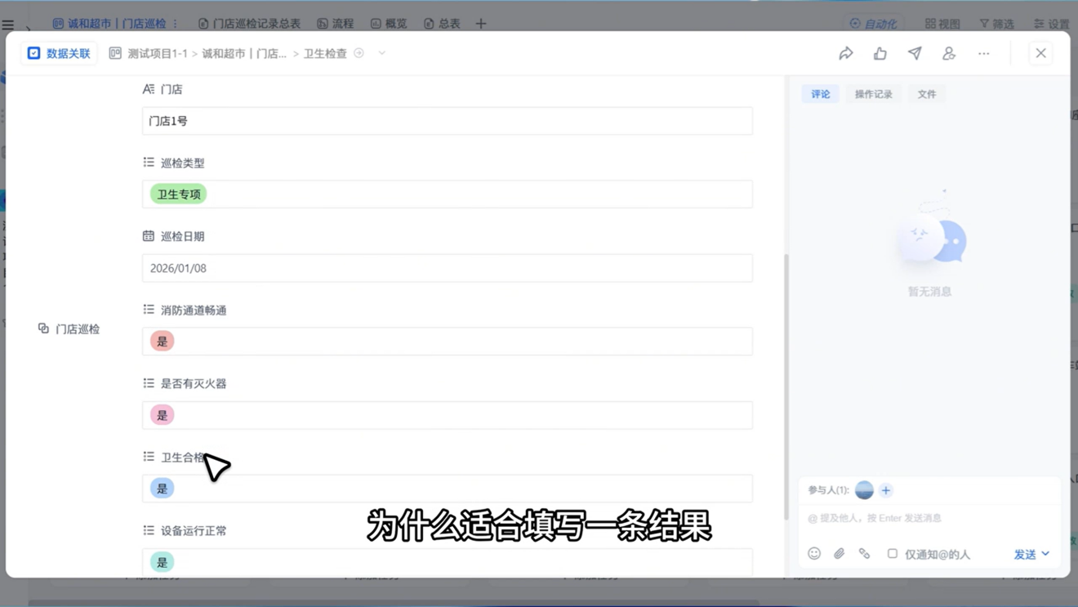This screenshot has width=1078, height=607.
Task: Open the emoji picker in comment box
Action: tap(814, 554)
